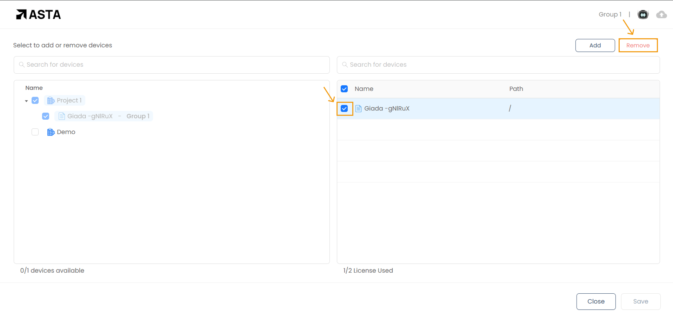Click the Close button
673x320 pixels.
(596, 301)
